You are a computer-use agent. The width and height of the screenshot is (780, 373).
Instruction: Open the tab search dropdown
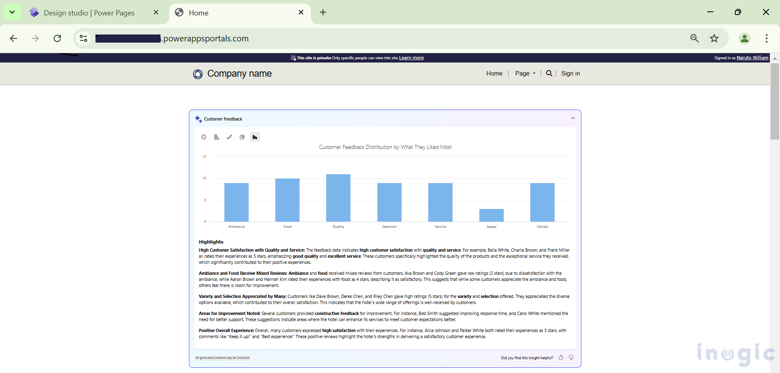click(12, 12)
